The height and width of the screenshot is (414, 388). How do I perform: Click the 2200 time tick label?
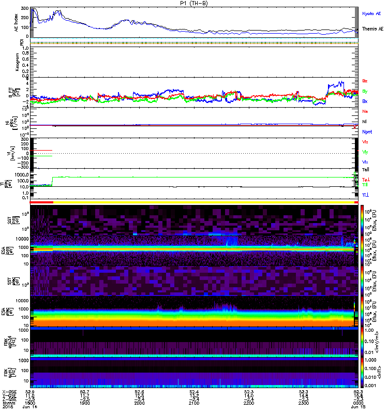click(x=249, y=403)
